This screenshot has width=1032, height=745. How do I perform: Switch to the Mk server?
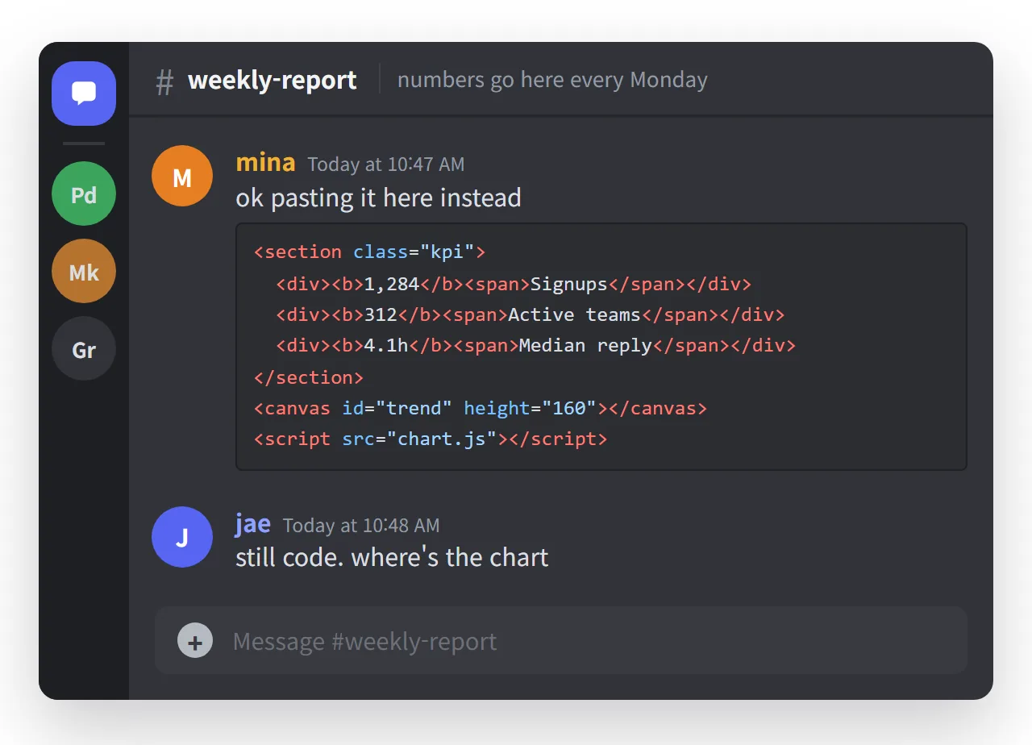pos(84,271)
